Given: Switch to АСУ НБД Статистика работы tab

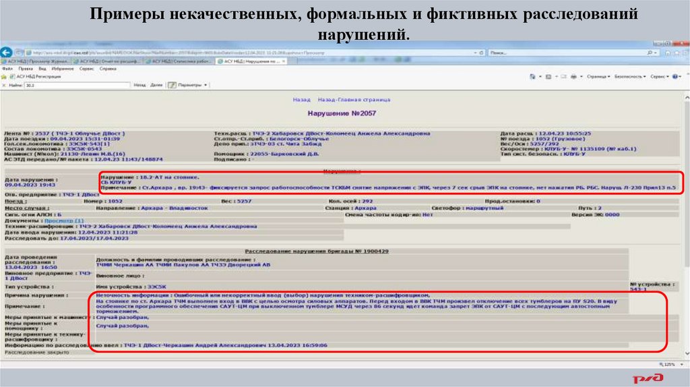Looking at the screenshot, I should pos(179,61).
